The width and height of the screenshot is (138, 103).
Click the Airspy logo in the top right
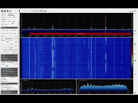coord(133,11)
